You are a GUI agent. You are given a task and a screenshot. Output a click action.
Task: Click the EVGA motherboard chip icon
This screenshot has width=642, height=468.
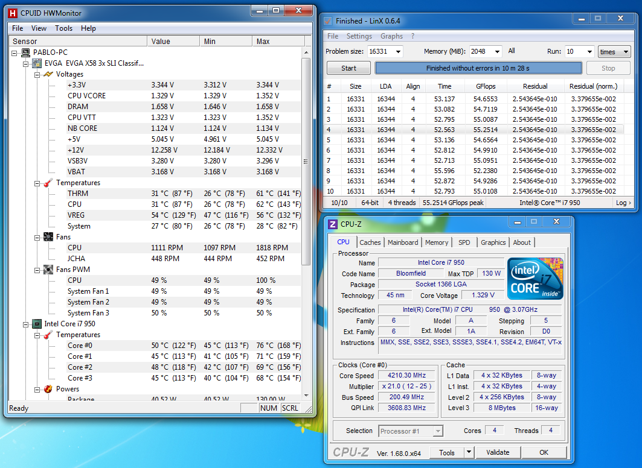click(x=37, y=63)
